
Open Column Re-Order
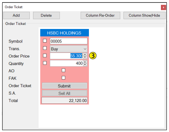point(100,15)
